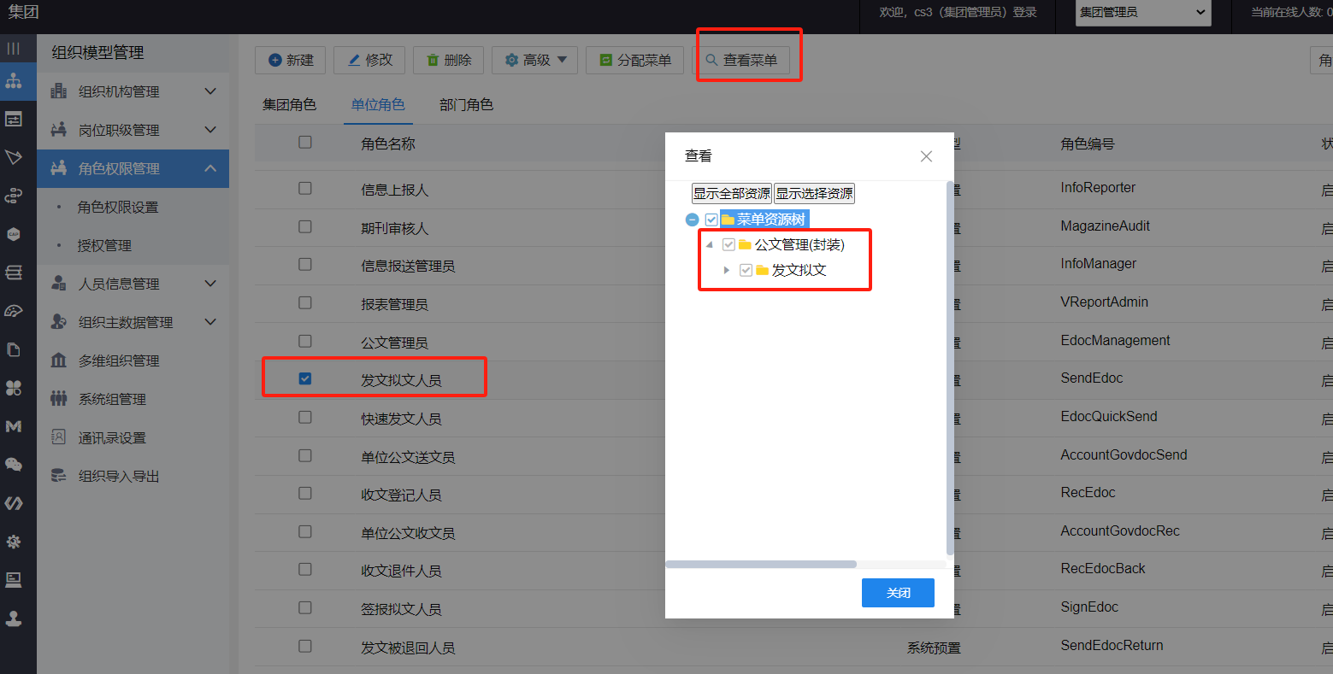
Task: Click the user stamp icon at the rail bottom
Action: tap(14, 618)
